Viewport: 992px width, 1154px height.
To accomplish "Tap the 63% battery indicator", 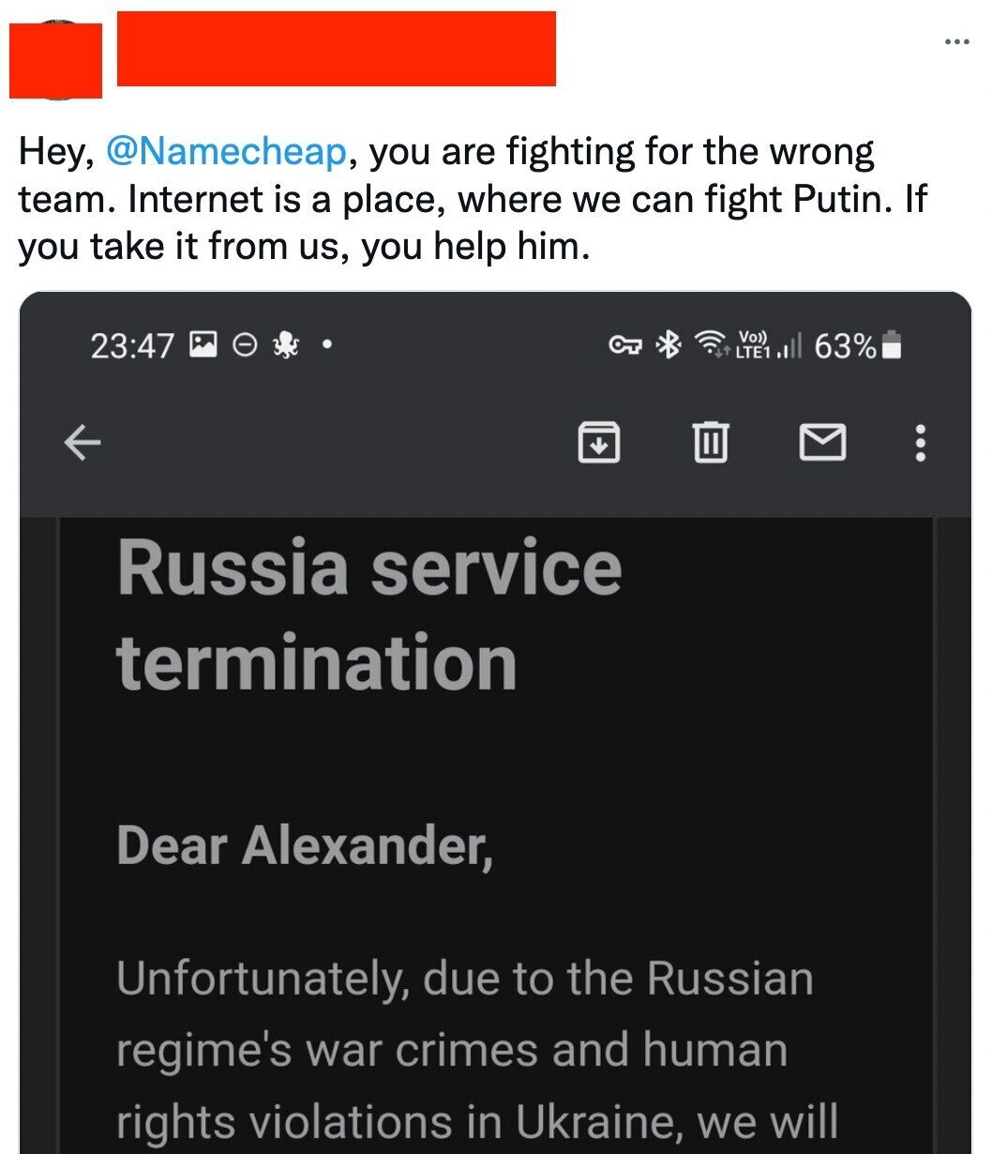I will 857,346.
